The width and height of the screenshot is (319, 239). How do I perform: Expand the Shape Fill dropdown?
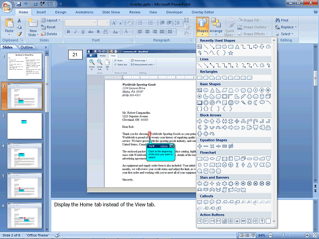250,20
